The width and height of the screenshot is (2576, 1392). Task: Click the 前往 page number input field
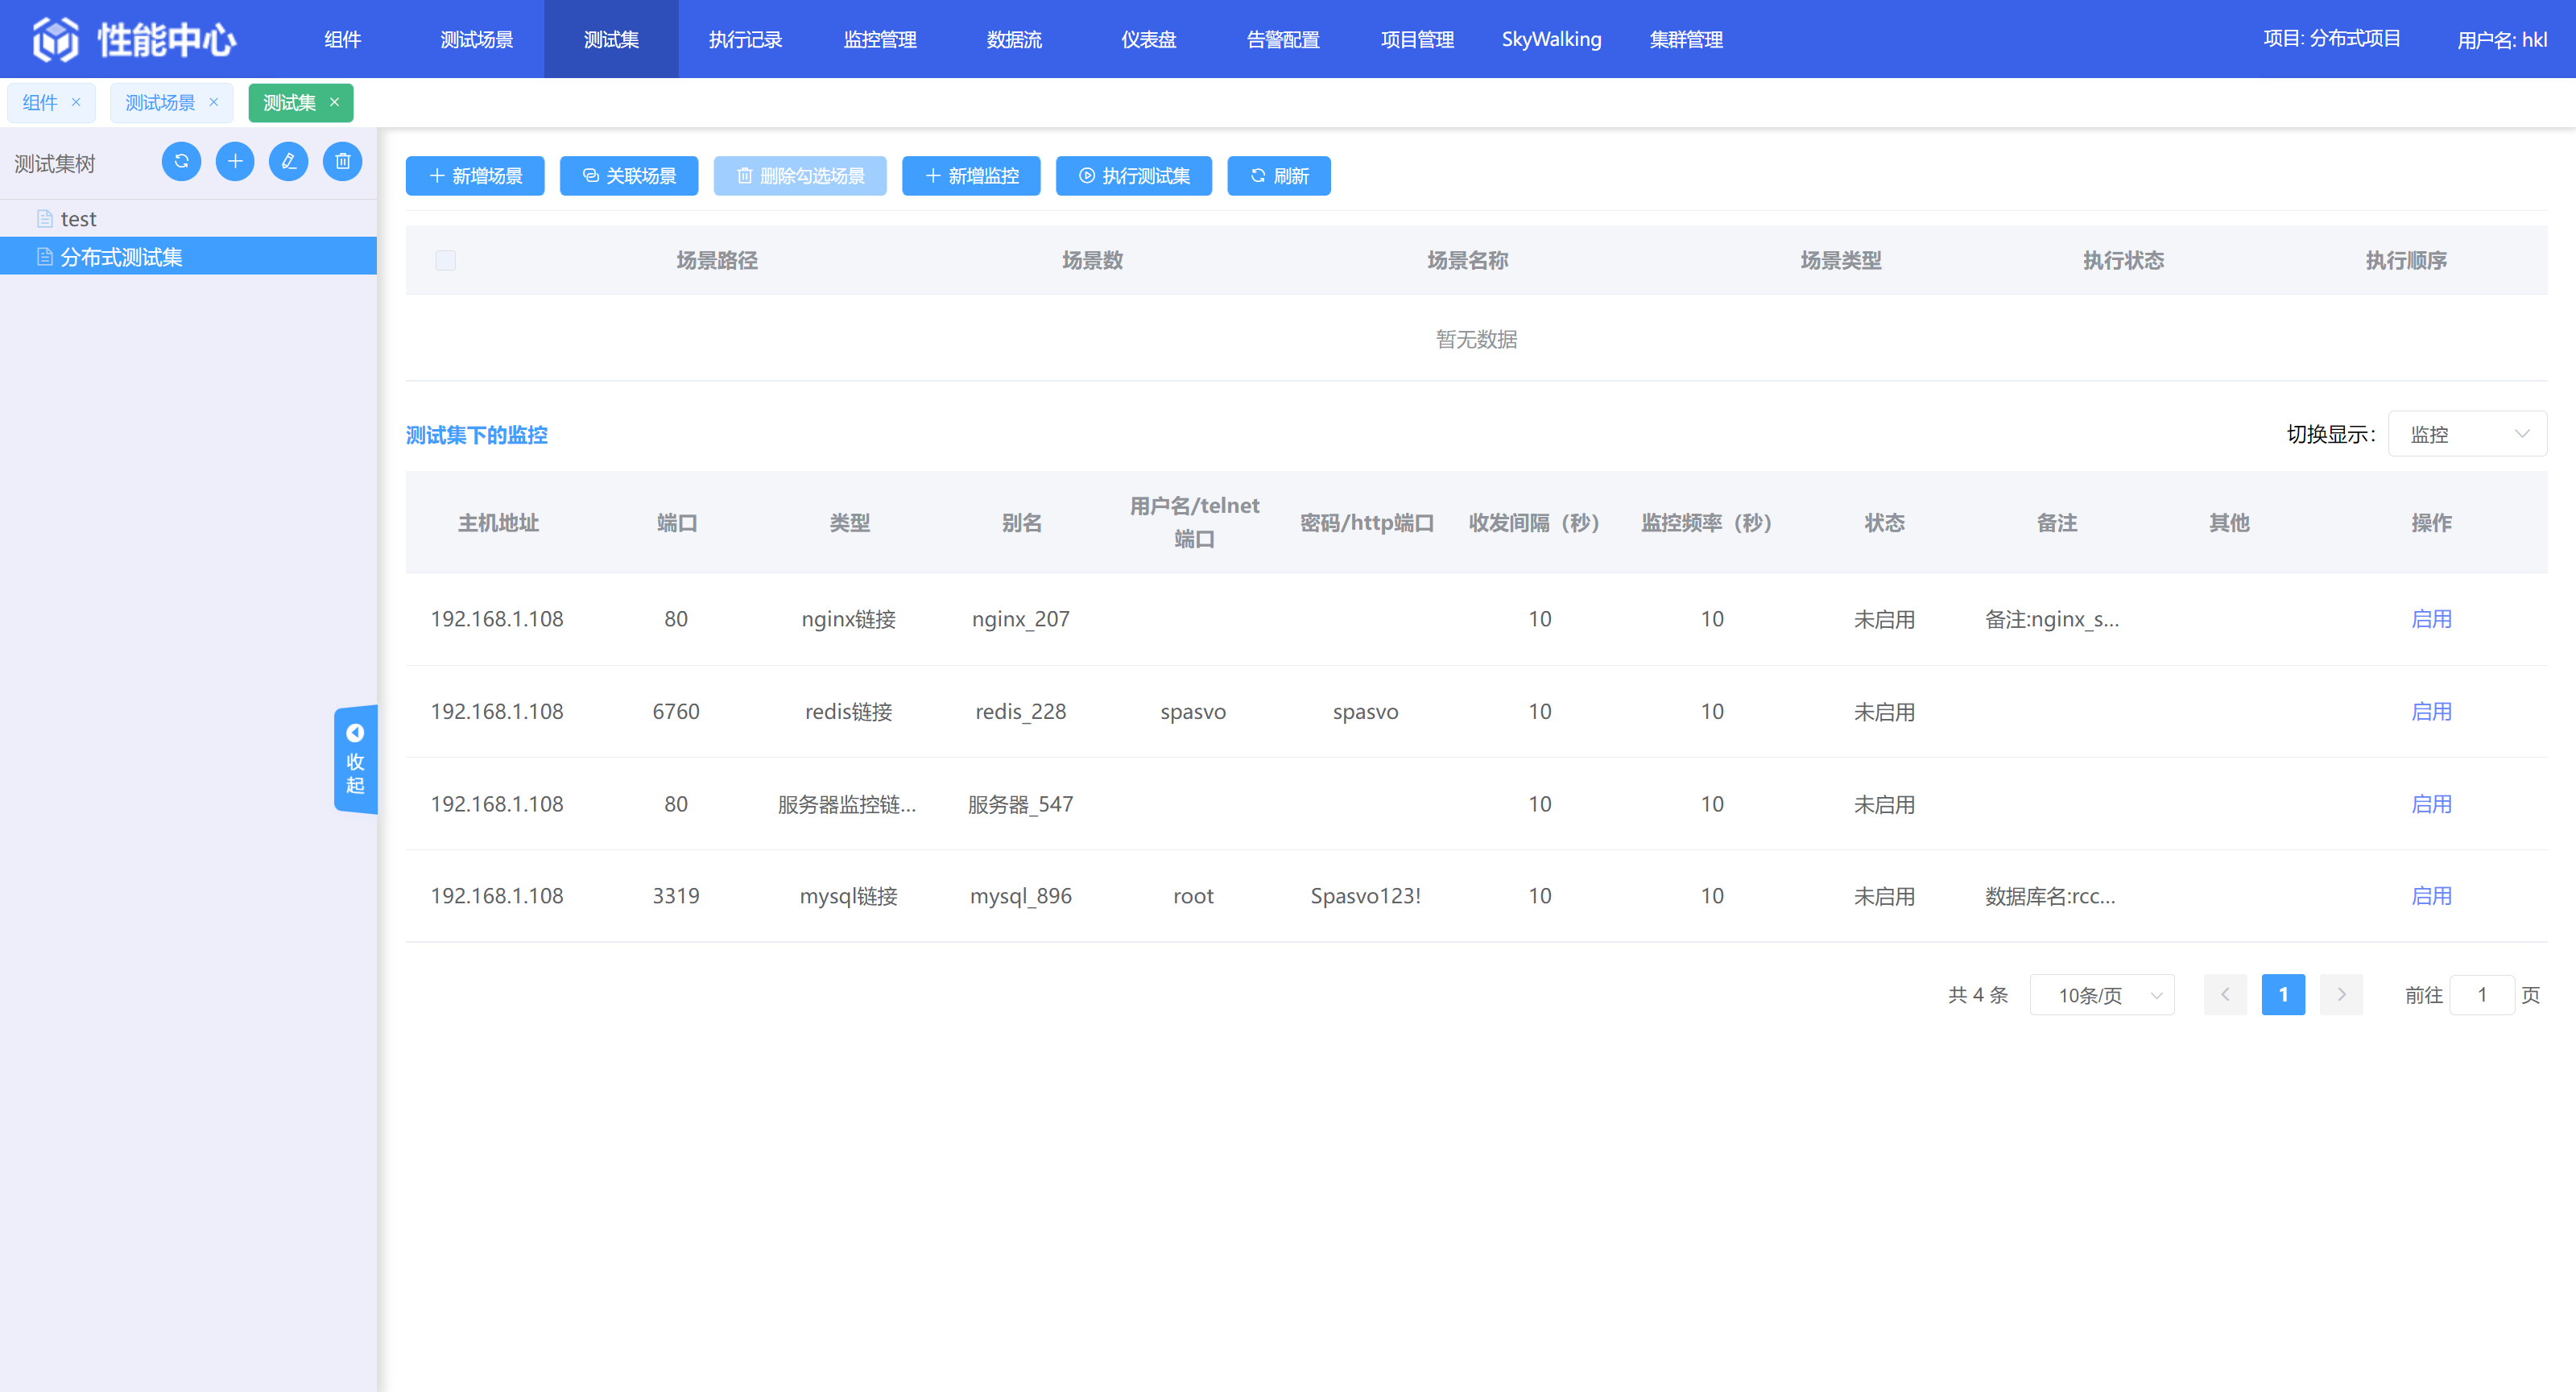[x=2481, y=995]
